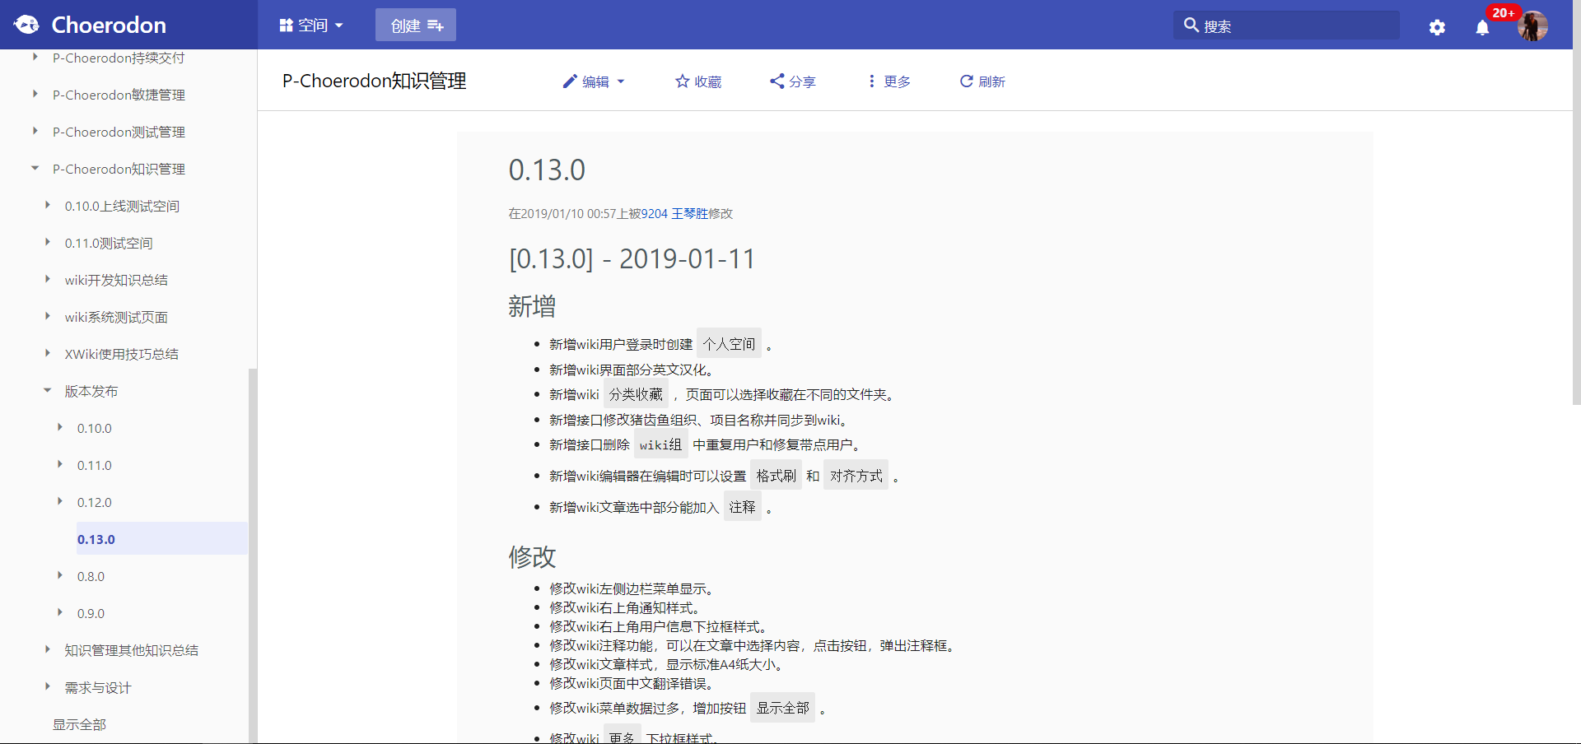Click the 更多 toolbar label
Viewport: 1581px width, 744px height.
[897, 81]
